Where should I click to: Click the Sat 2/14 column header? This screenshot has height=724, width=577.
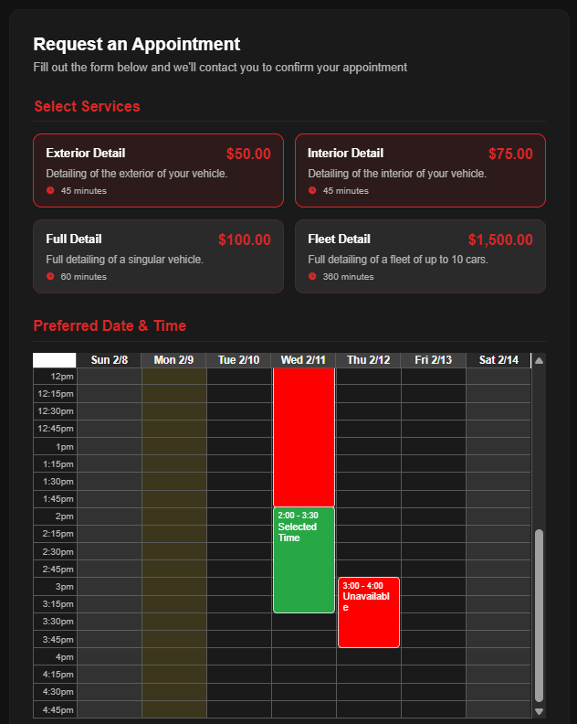[498, 360]
